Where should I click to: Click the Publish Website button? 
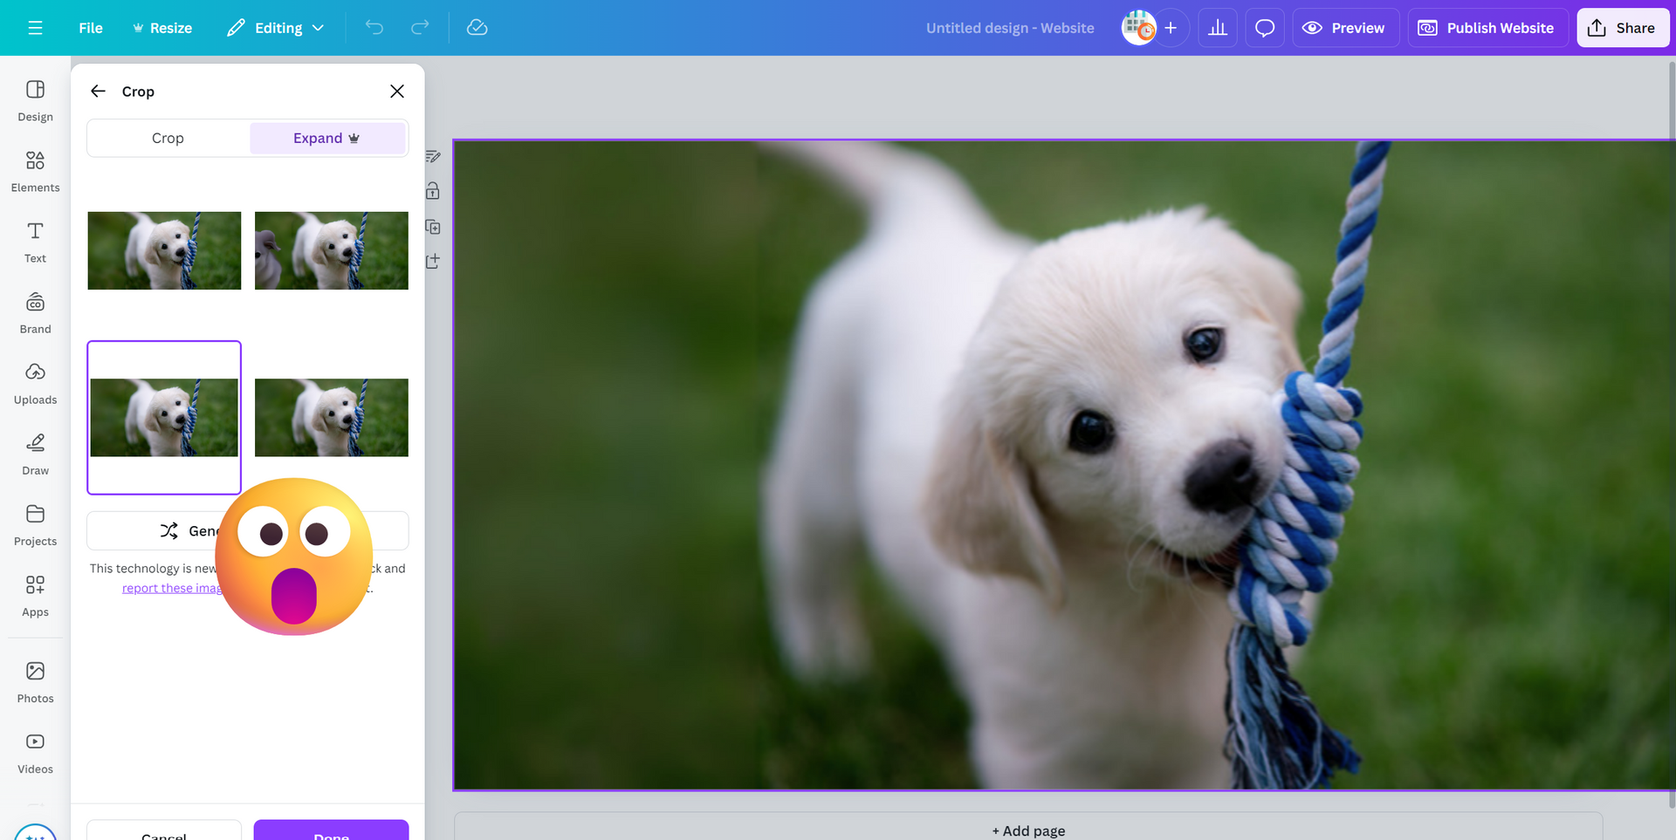1487,28
